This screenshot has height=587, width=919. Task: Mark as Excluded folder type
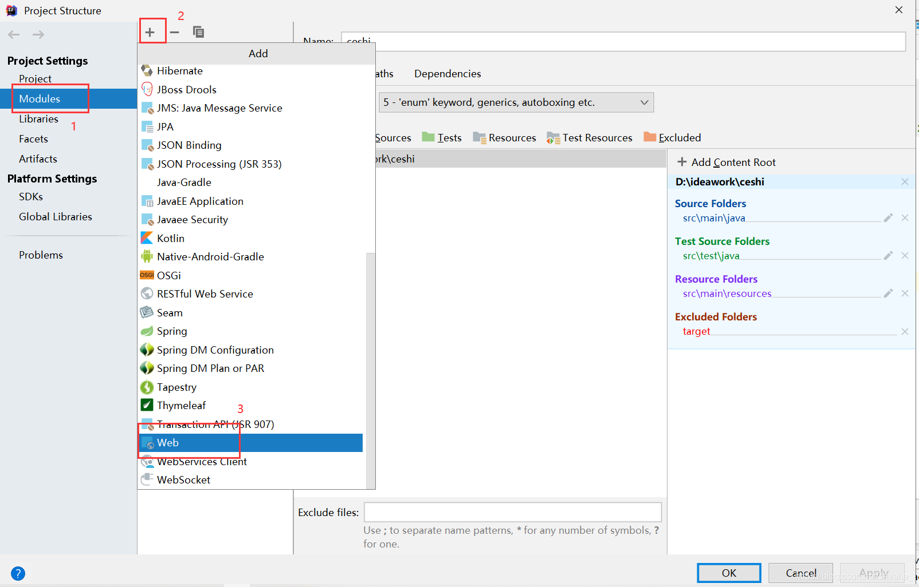point(672,137)
